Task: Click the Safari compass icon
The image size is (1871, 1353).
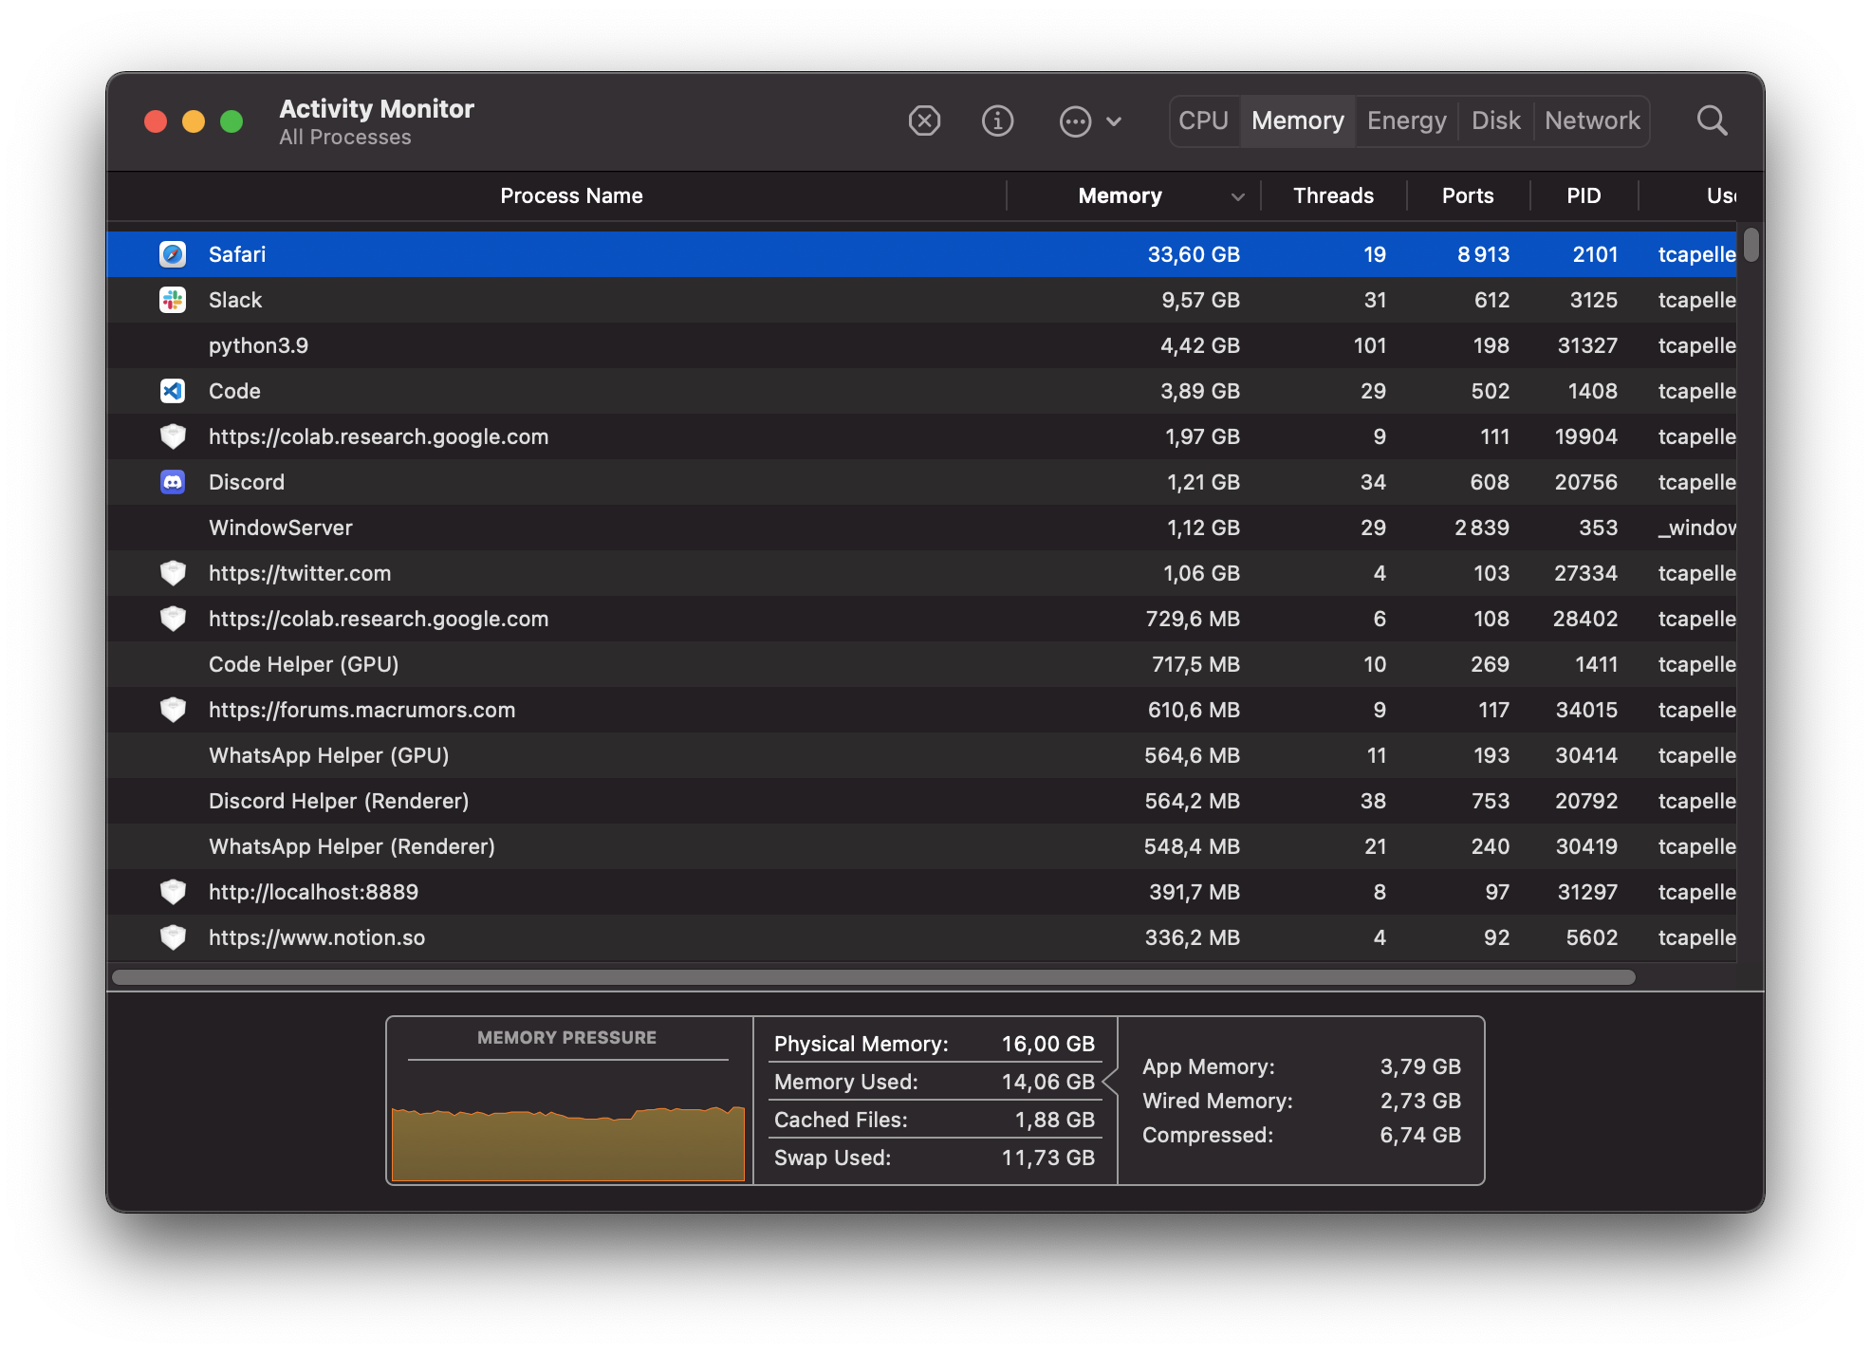Action: (x=173, y=254)
